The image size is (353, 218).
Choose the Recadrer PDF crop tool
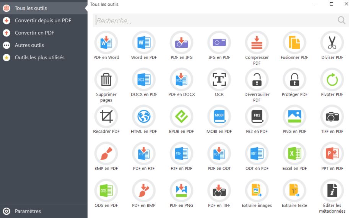106,116
